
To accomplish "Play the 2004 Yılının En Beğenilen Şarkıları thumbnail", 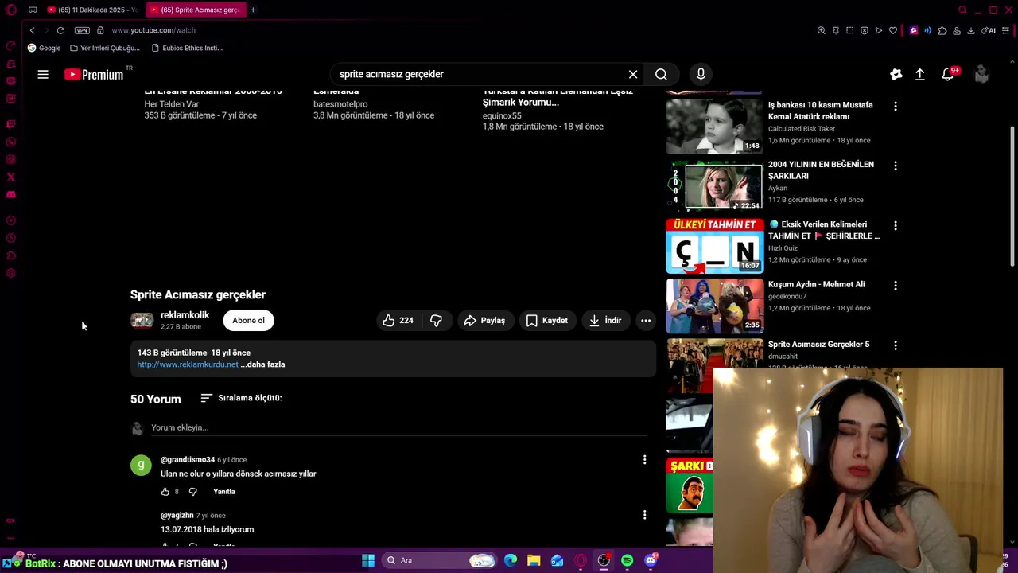I will click(714, 185).
